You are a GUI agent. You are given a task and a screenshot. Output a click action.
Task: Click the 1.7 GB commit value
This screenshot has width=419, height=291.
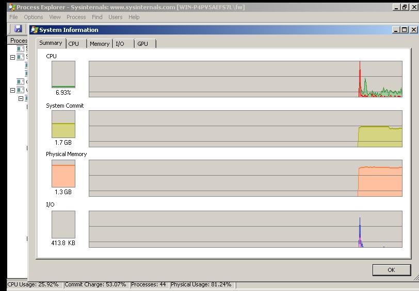[x=63, y=143]
